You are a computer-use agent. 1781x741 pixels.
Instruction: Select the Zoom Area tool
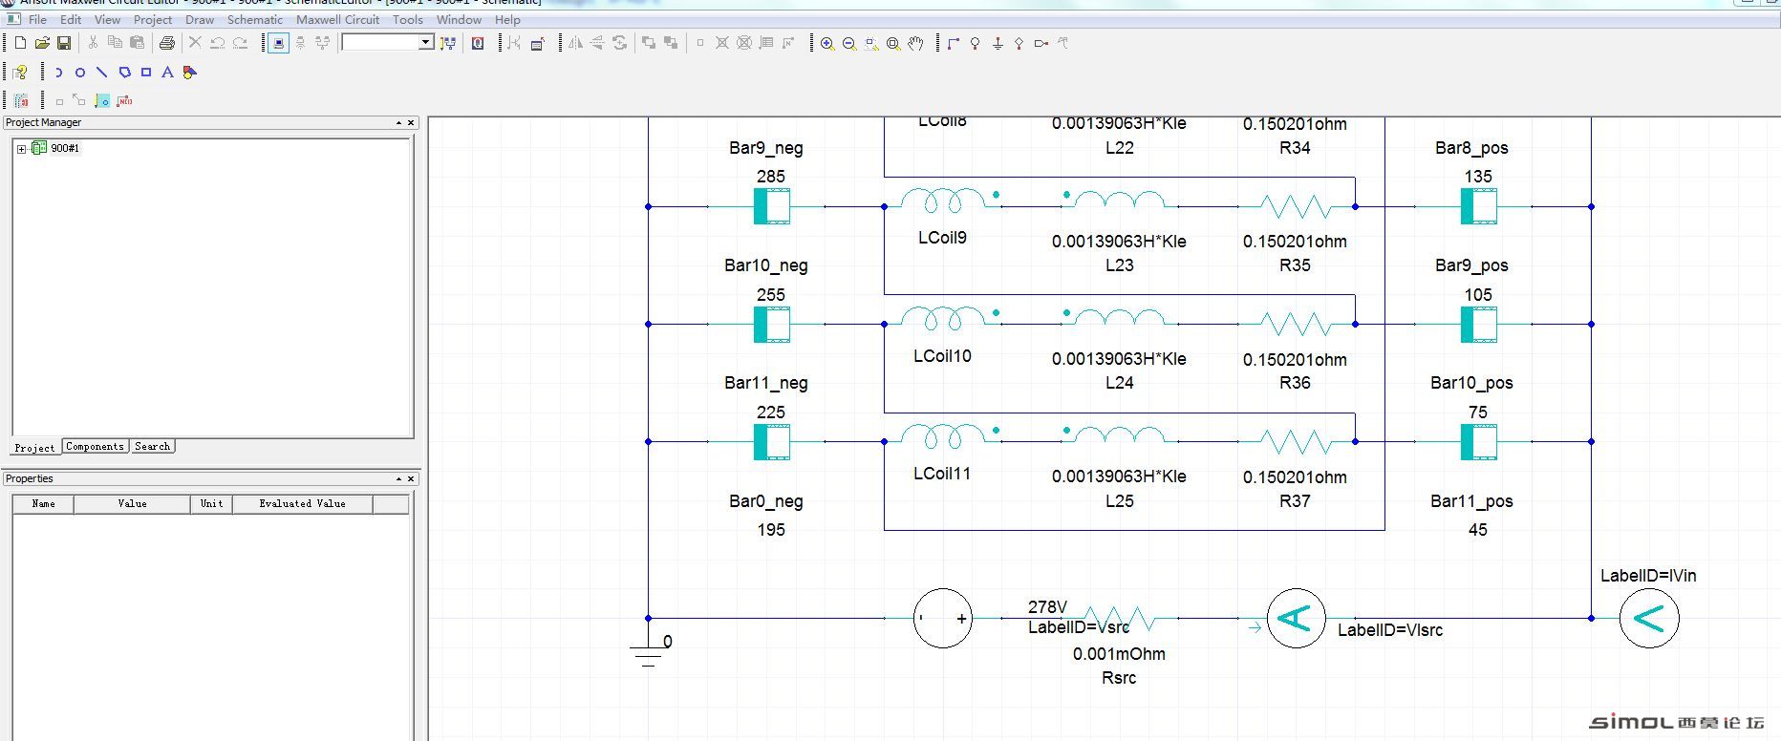click(x=871, y=43)
